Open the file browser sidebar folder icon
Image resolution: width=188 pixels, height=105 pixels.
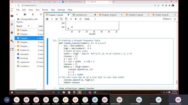[x=12, y=16]
